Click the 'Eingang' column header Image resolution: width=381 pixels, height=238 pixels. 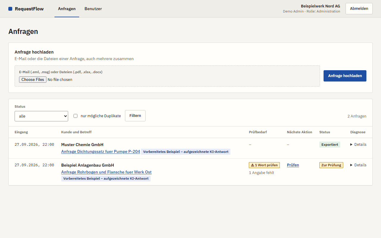[x=21, y=132]
